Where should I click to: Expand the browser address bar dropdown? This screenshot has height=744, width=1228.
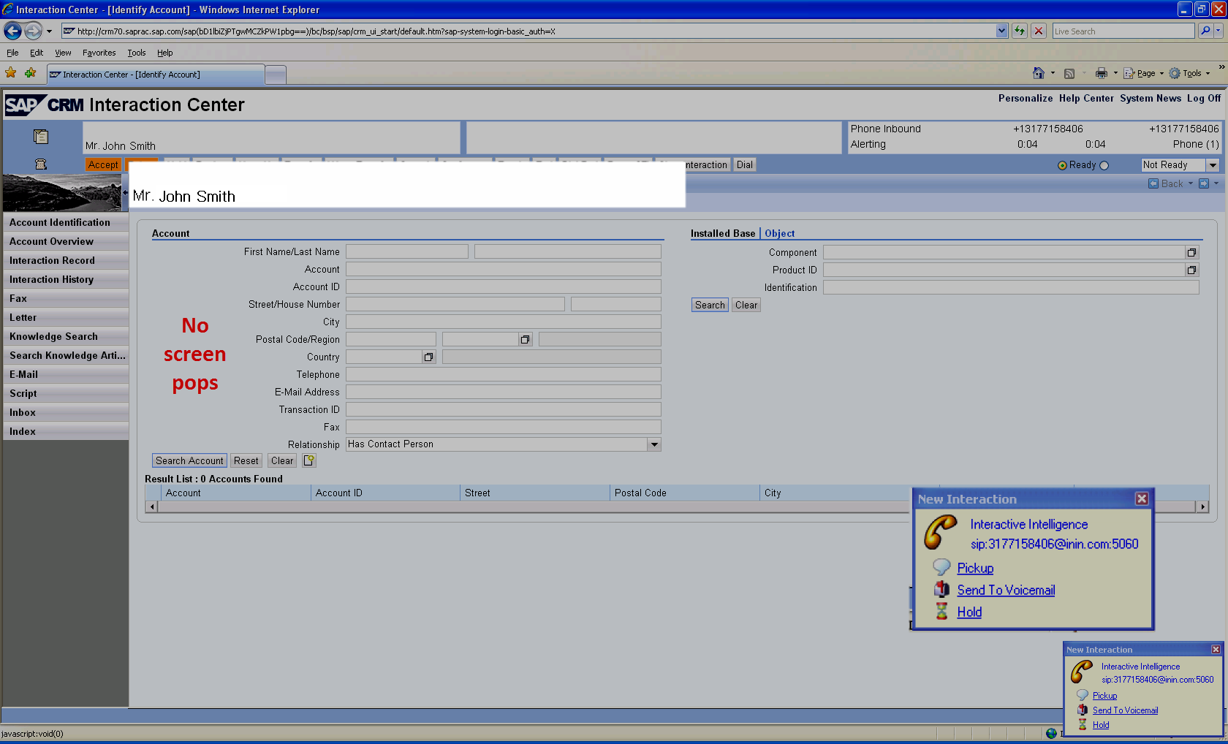1001,31
